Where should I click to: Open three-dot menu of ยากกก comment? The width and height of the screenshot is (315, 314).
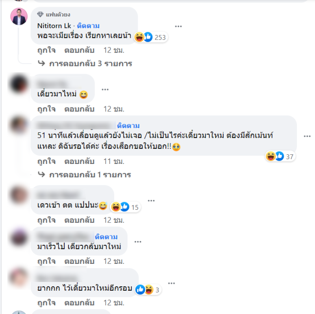click(171, 283)
